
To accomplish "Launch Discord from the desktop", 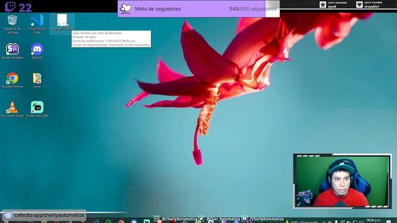I will (37, 51).
